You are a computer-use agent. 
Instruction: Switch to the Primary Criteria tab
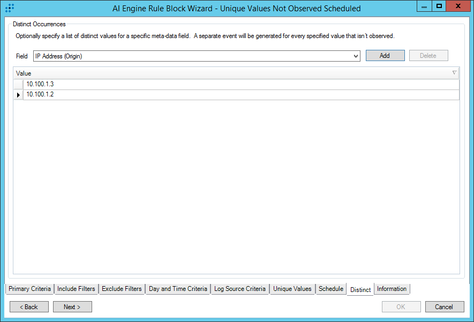(30, 289)
